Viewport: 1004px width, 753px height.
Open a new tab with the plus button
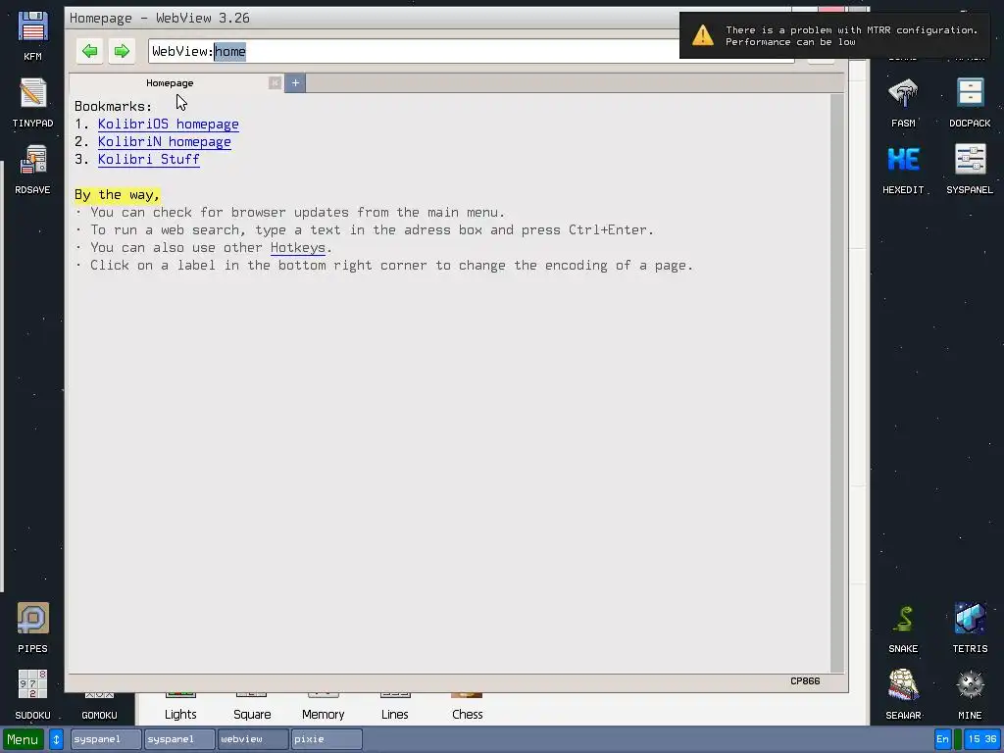tap(295, 82)
